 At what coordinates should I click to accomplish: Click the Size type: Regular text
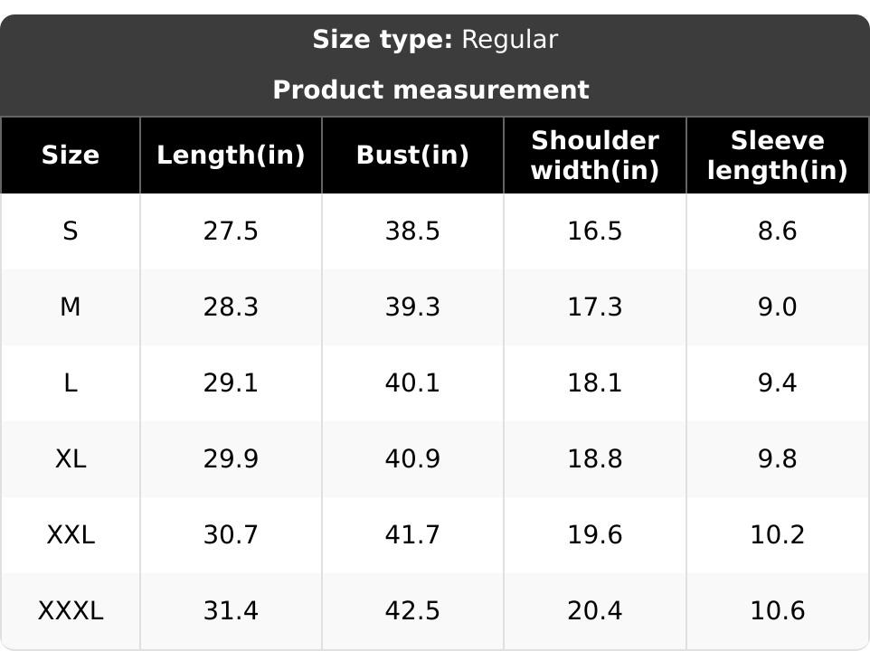point(435,40)
